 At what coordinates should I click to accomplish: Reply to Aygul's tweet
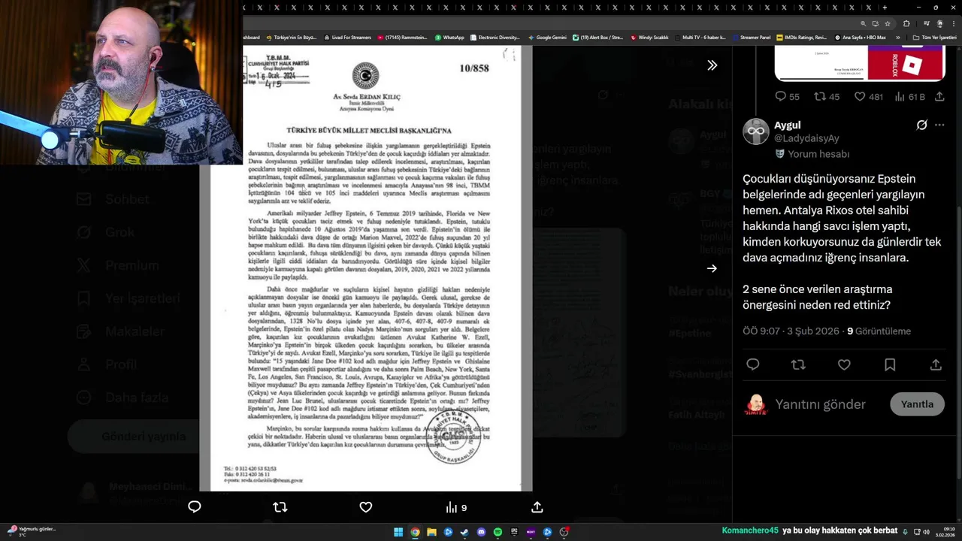[753, 364]
